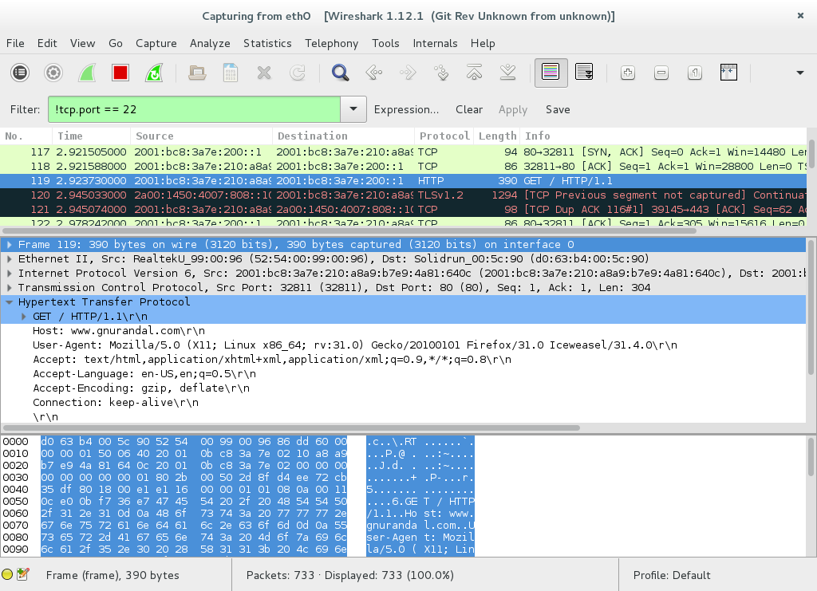Viewport: 817px width, 591px height.
Task: Jump to the last packet icon
Action: 507,72
